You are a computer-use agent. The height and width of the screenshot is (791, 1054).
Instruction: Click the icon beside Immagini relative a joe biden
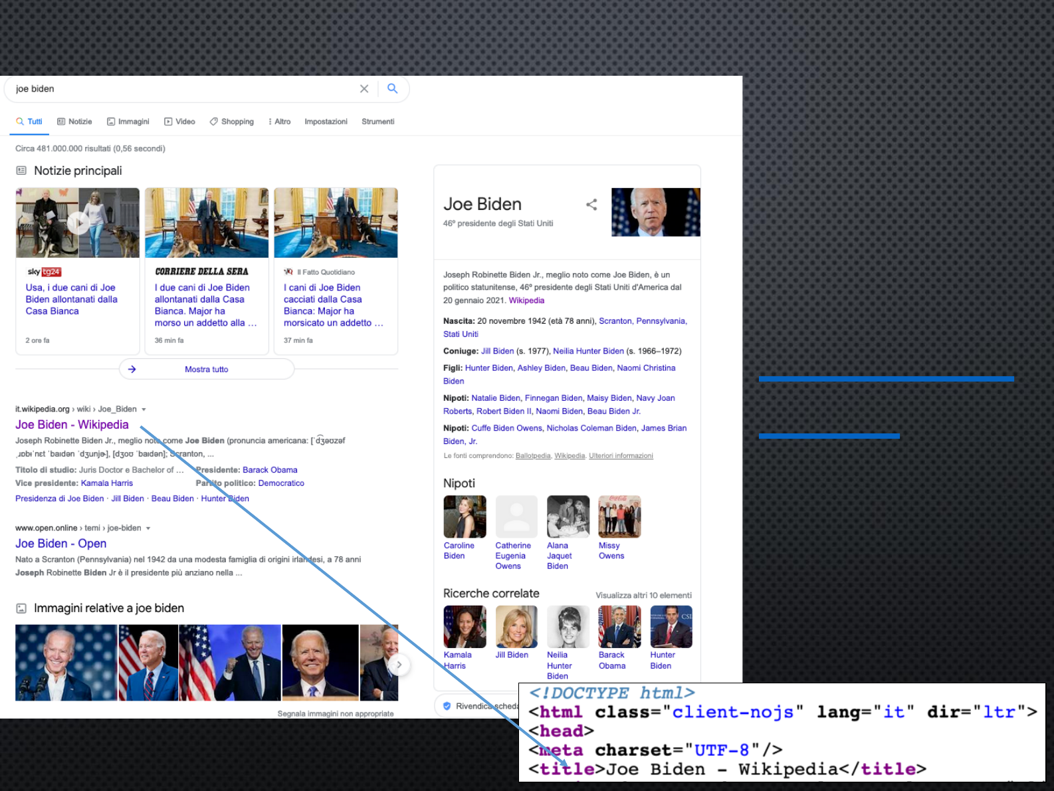pos(21,608)
